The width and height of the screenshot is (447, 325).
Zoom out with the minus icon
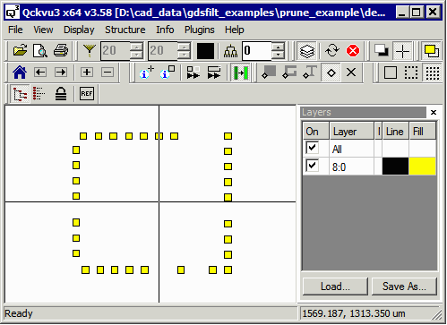[x=107, y=73]
